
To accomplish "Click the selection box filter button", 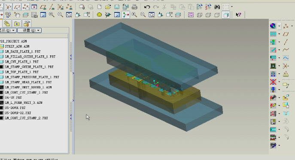I will (225, 7).
